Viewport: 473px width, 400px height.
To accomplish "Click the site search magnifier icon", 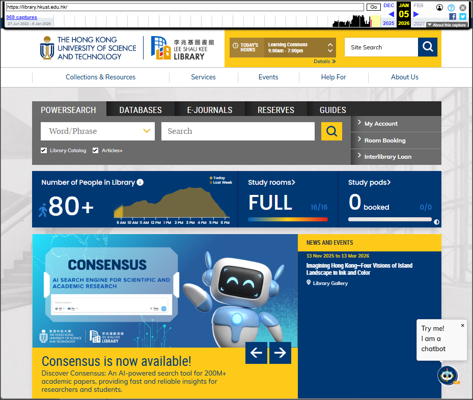I will pos(428,47).
